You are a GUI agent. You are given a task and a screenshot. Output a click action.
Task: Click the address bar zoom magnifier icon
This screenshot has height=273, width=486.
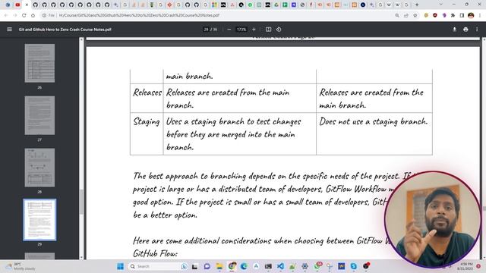pos(397,15)
